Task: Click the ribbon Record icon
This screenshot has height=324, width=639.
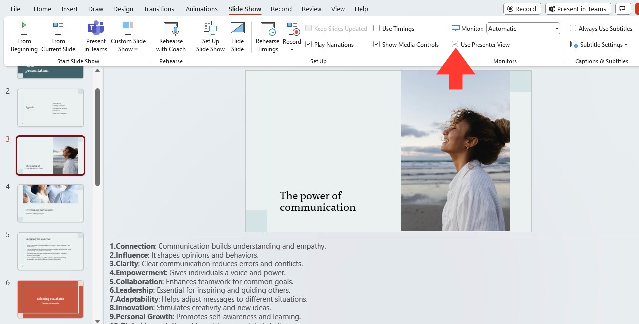Action: pos(292,29)
